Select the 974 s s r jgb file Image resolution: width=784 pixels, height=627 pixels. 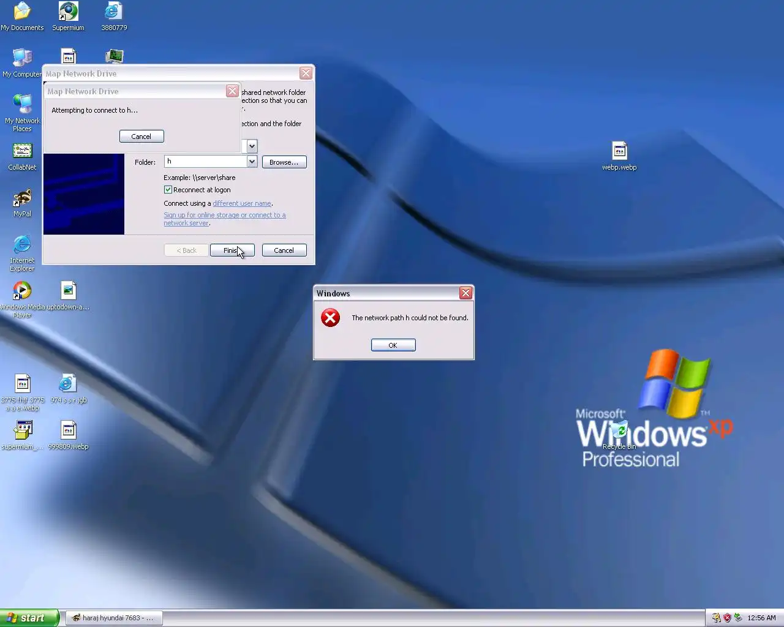tap(68, 389)
